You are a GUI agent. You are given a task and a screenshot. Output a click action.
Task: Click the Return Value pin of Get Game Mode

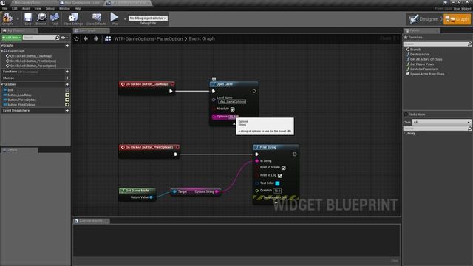[x=151, y=197]
